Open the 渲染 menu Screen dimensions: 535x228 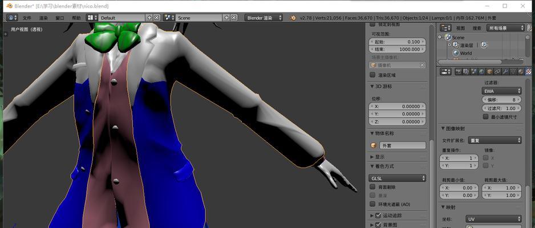43,18
